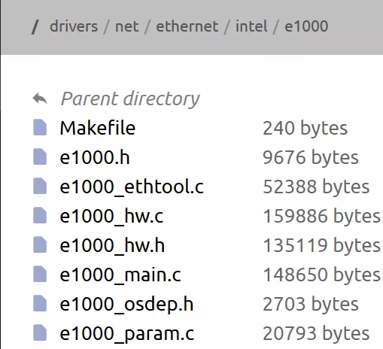Select the e1000 breadcrumb

point(306,26)
